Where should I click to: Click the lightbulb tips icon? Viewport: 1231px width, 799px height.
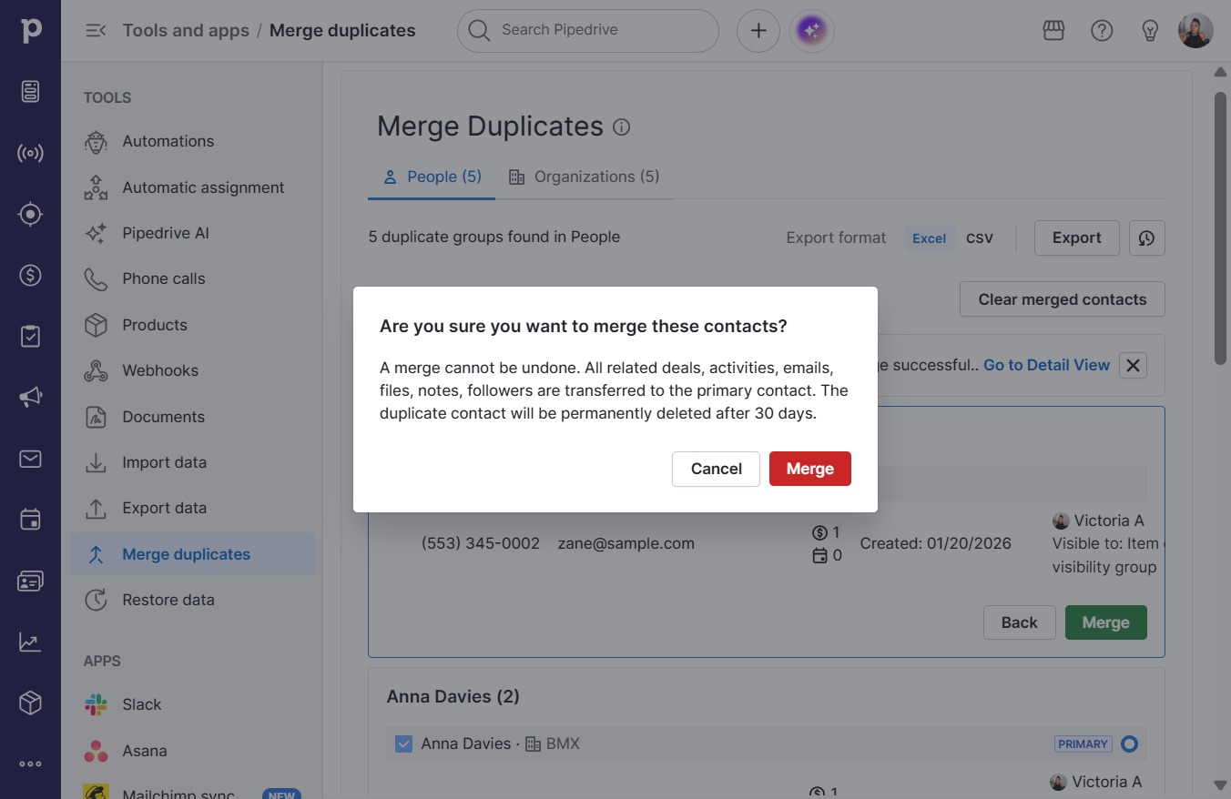point(1150,31)
